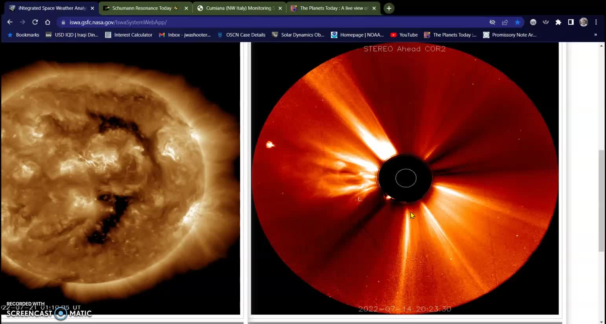Open the YouTube bookmark
The width and height of the screenshot is (606, 324).
[x=404, y=35]
